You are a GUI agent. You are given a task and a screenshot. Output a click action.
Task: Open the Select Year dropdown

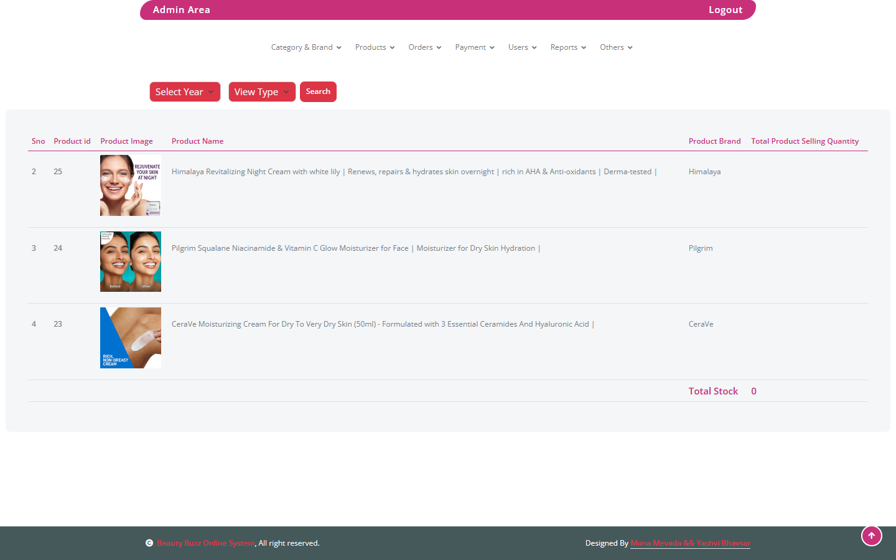[185, 92]
